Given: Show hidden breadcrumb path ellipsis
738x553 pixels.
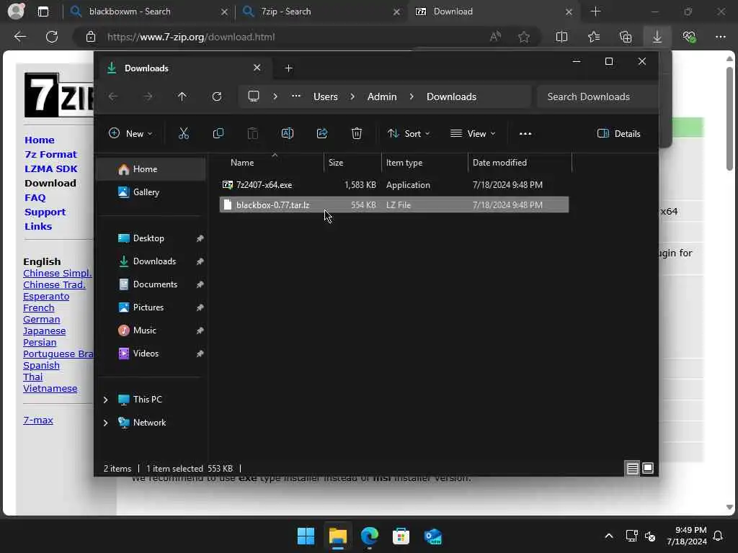Looking at the screenshot, I should pos(296,96).
